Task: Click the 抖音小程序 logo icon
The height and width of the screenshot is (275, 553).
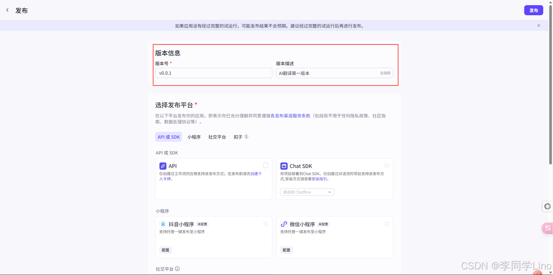Action: [163, 224]
